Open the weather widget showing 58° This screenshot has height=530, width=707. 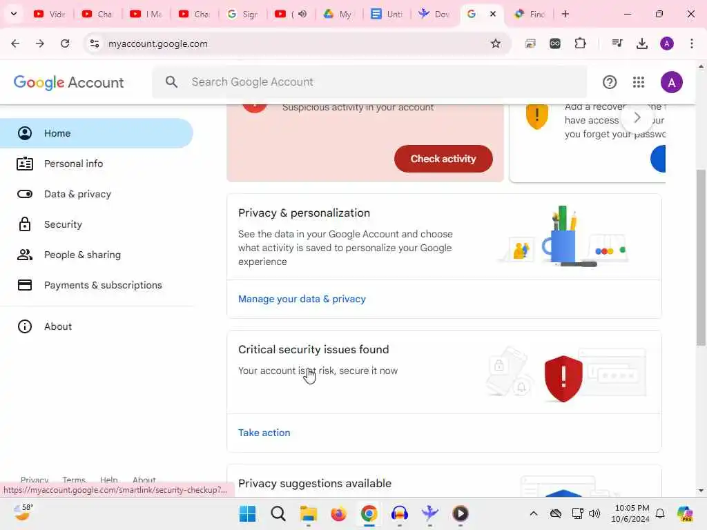point(23,513)
